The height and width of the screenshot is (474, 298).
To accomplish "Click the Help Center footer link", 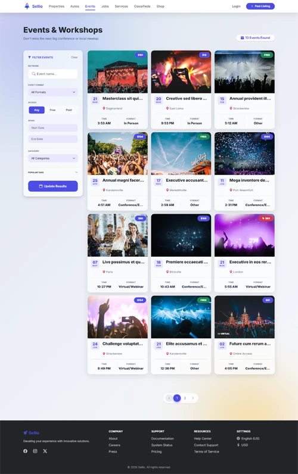I will pos(203,439).
